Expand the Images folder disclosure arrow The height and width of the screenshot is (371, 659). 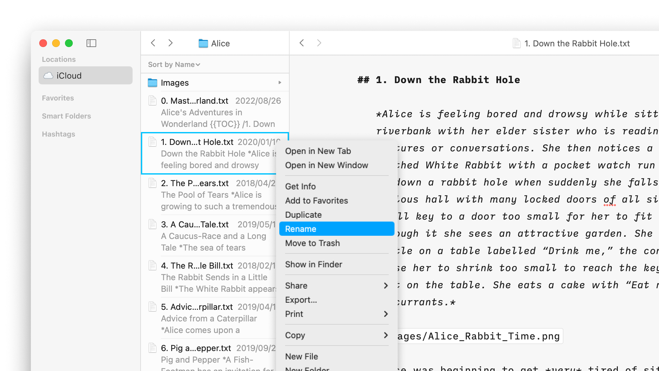[x=280, y=83]
